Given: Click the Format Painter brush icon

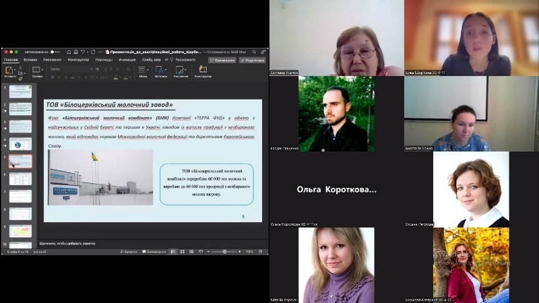Looking at the screenshot, I should (x=20, y=78).
